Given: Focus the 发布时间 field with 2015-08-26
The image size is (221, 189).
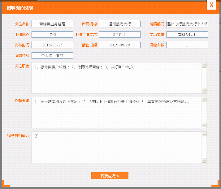Looking at the screenshot, I should pos(52,45).
